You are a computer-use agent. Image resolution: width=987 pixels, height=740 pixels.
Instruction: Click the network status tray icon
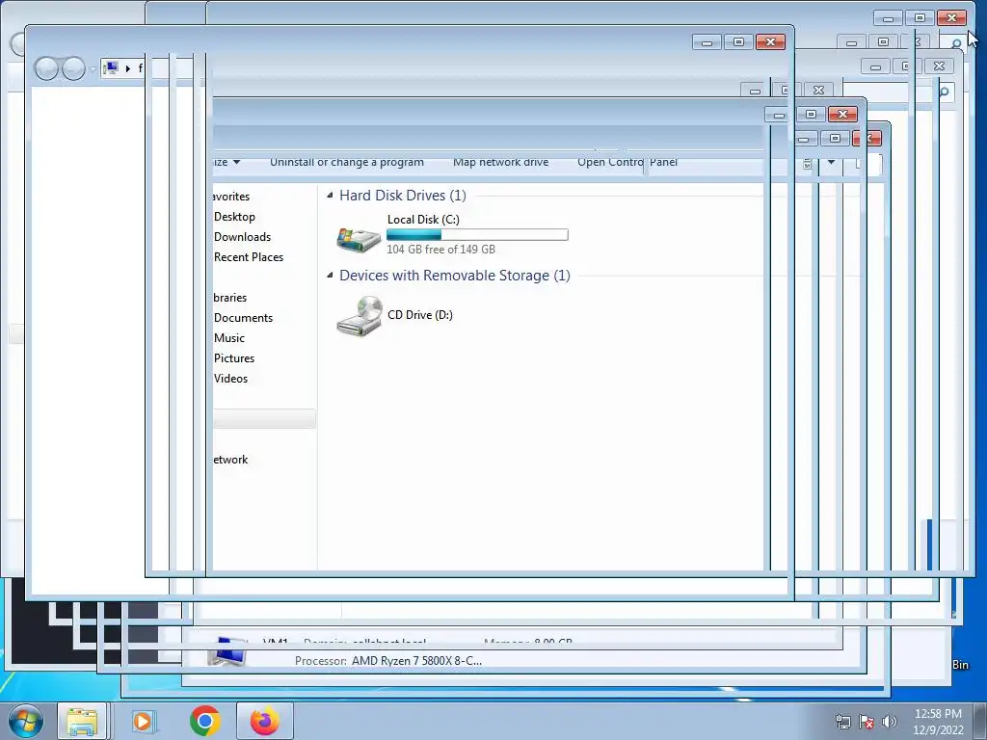[842, 722]
